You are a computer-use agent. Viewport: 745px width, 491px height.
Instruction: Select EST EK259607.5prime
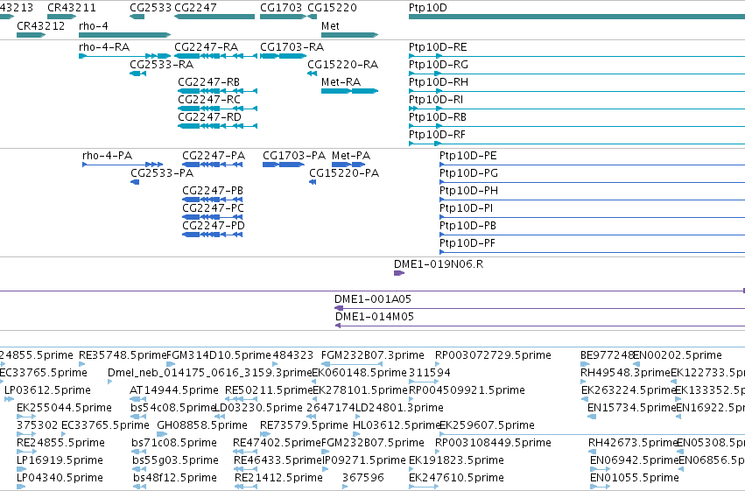(x=487, y=425)
